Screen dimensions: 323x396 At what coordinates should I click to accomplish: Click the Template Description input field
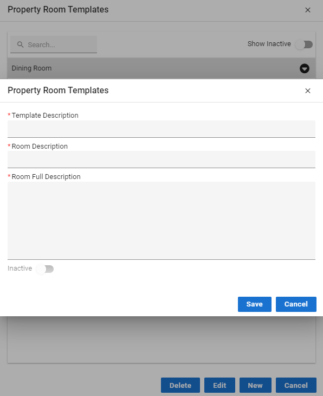pyautogui.click(x=161, y=129)
